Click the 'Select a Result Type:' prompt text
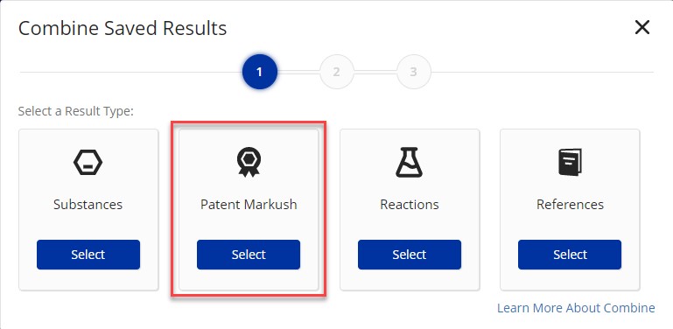Viewport: 673px width, 329px height. point(76,111)
